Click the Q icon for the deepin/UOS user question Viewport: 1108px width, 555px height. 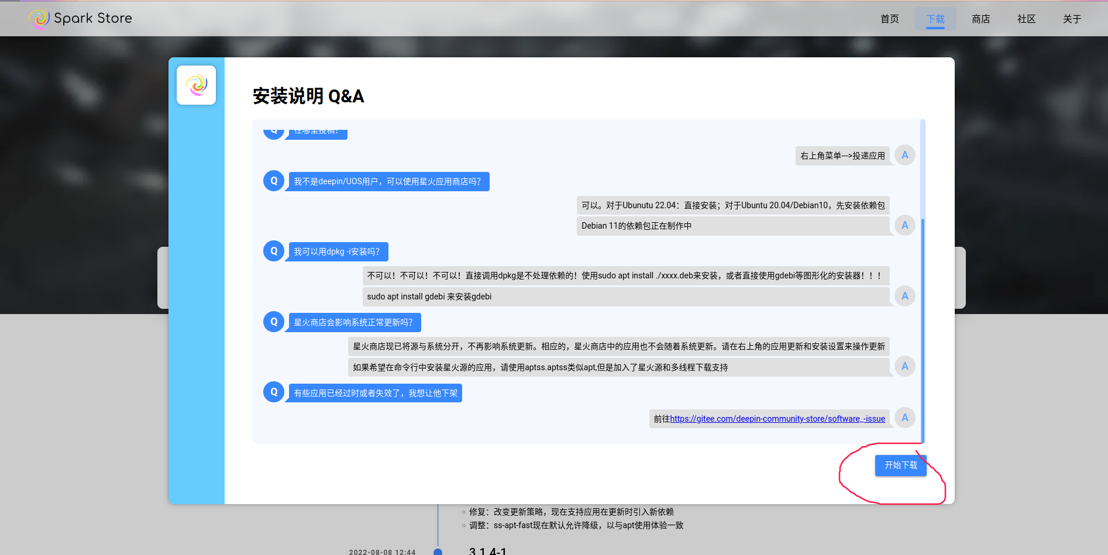tap(273, 181)
